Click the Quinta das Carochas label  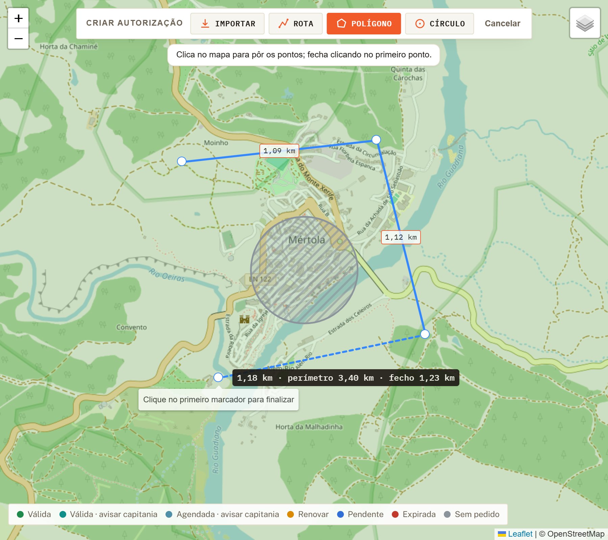click(x=408, y=74)
